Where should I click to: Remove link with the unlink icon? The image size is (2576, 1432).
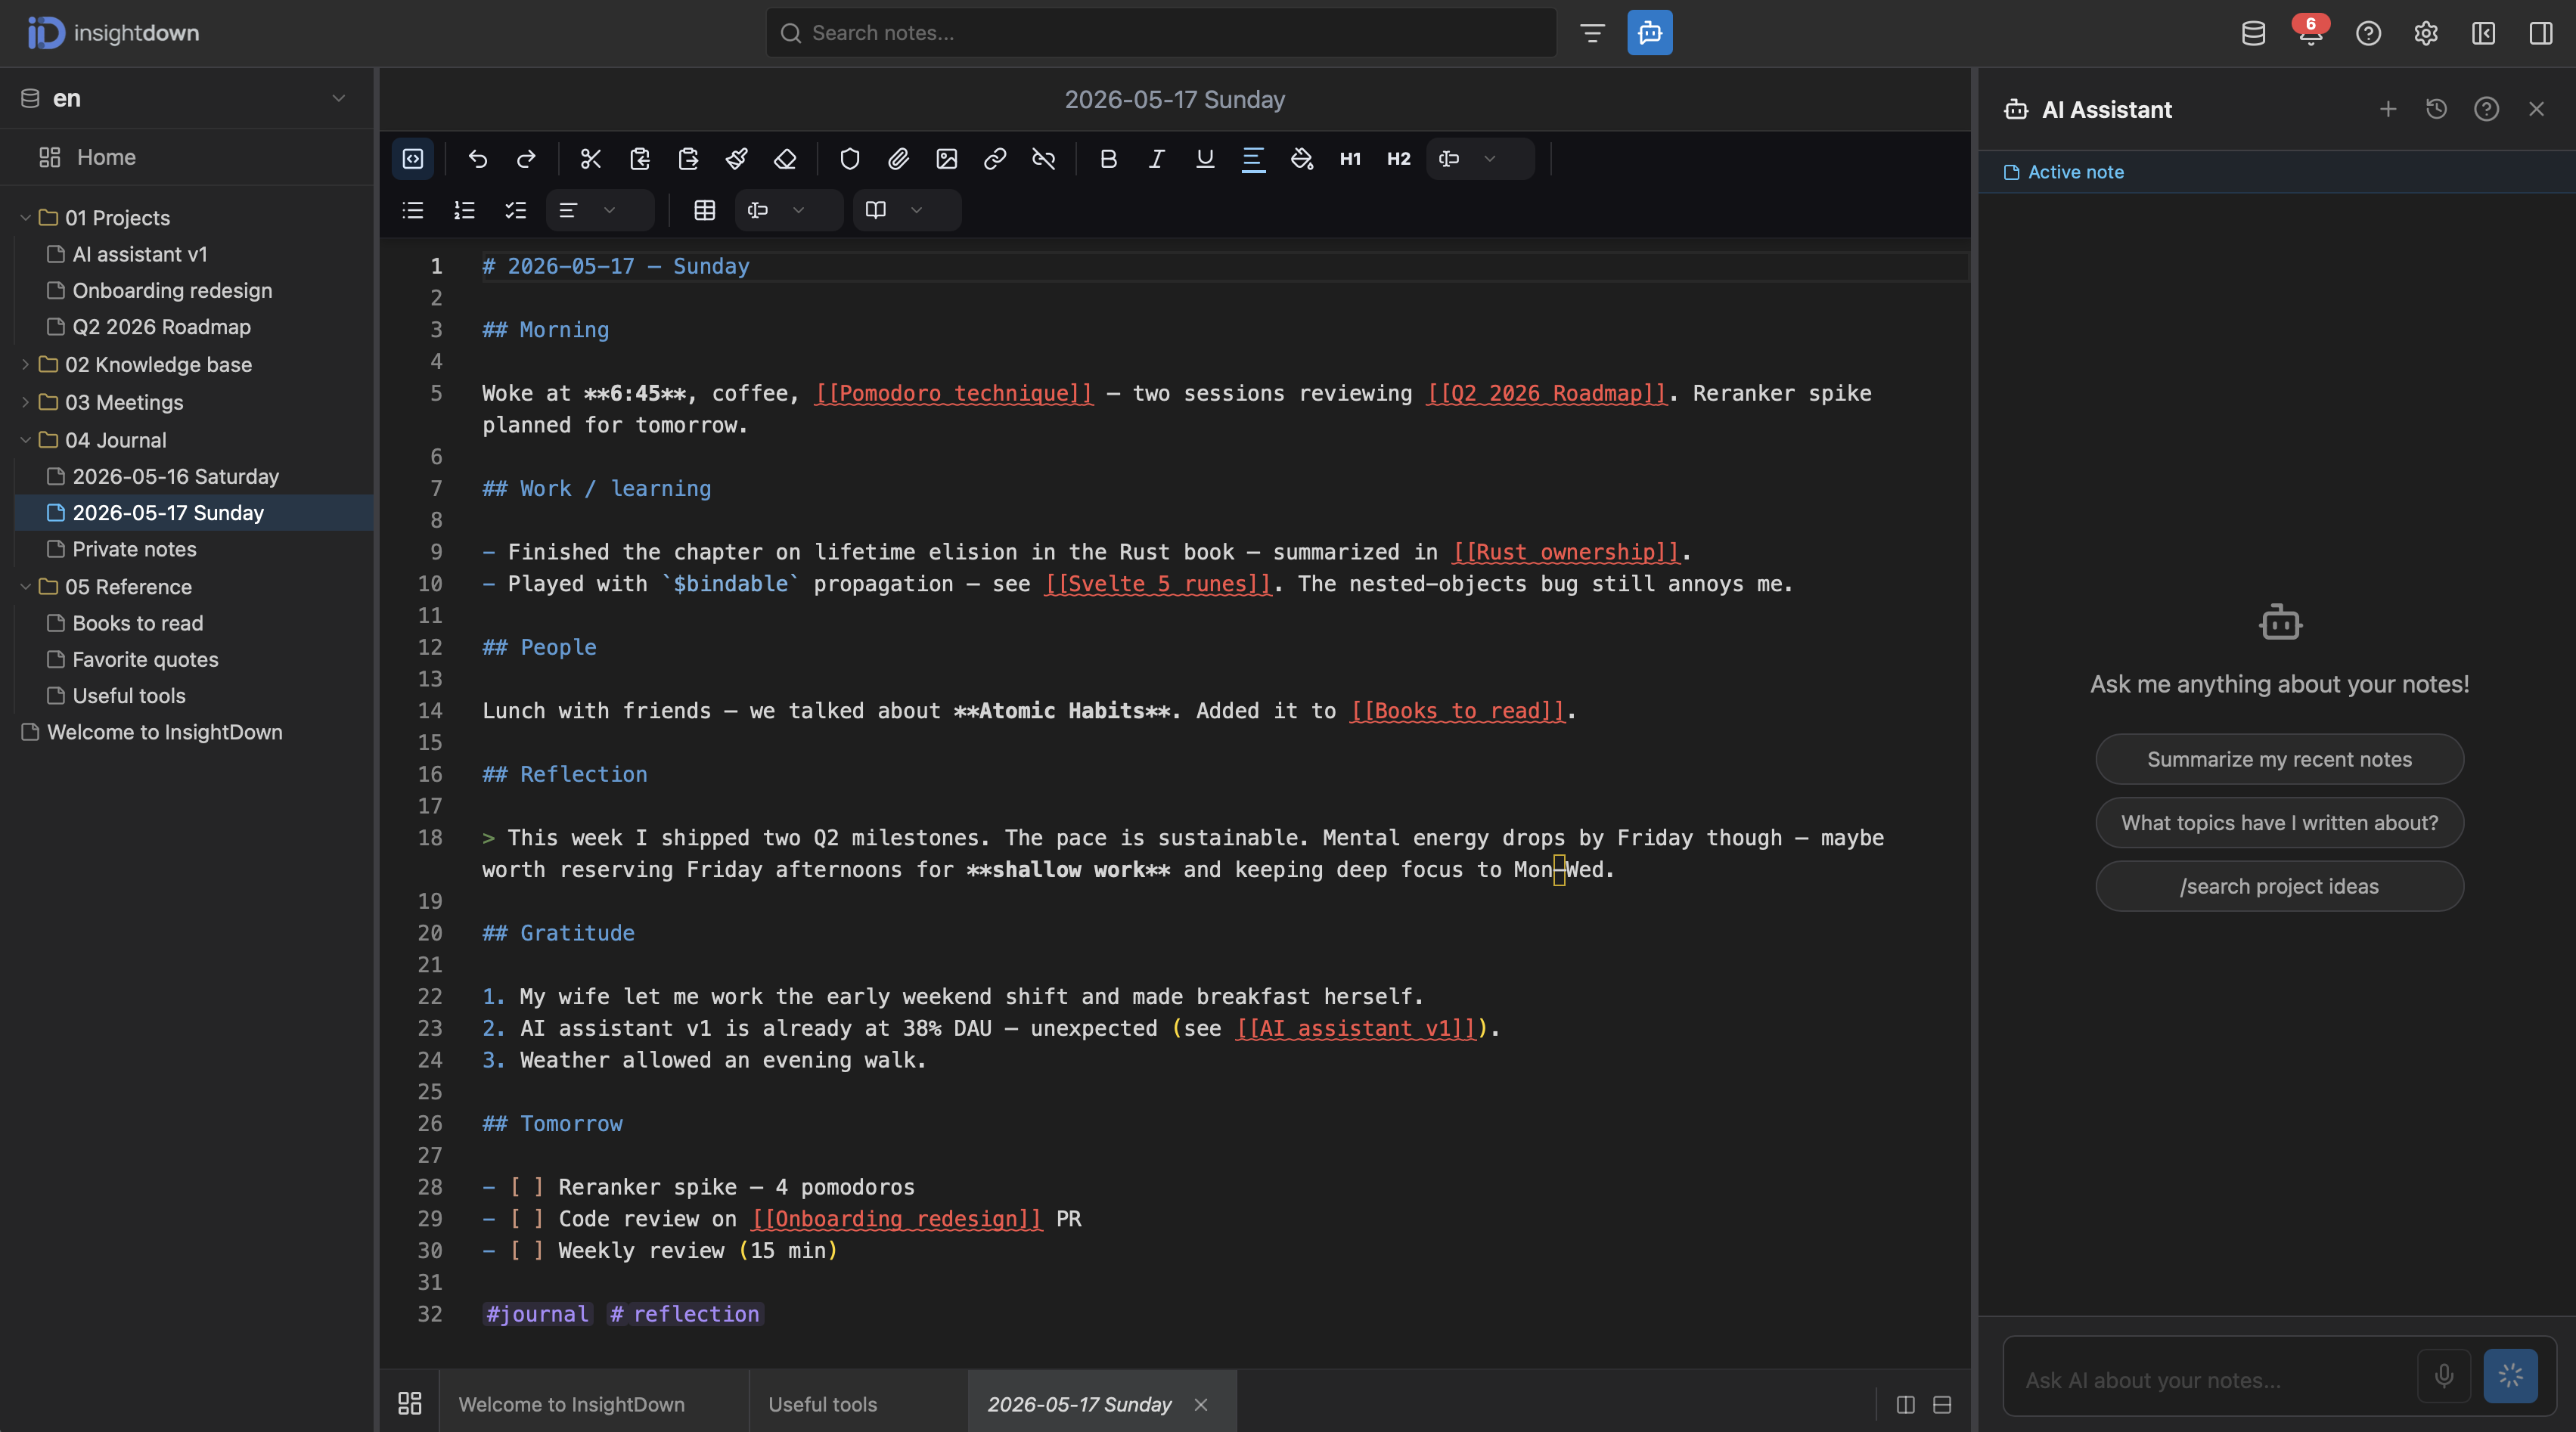1044,159
